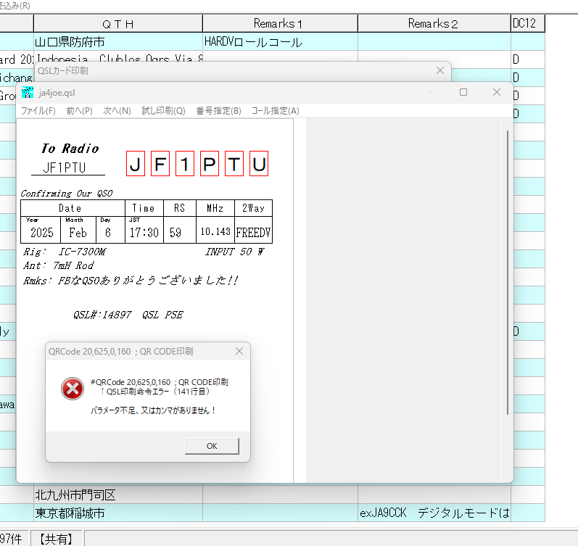Screen dimensions: 578x546
Task: Select the exJA9CCK remarks cell
Action: click(x=434, y=513)
